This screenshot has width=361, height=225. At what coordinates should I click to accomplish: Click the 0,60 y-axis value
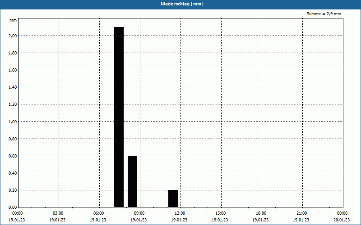13,156
